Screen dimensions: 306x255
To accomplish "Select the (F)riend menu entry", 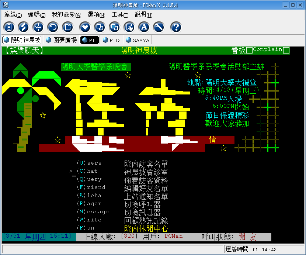I will pos(91,187).
